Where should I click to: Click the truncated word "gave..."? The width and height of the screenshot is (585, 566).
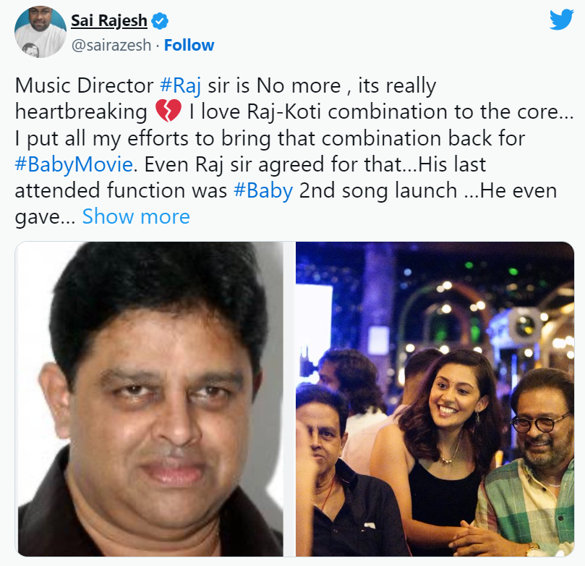pos(45,216)
